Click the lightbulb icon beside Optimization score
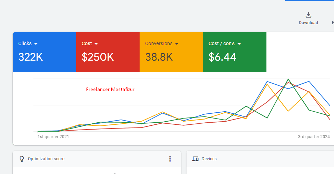Image resolution: width=334 pixels, height=174 pixels. click(x=22, y=159)
